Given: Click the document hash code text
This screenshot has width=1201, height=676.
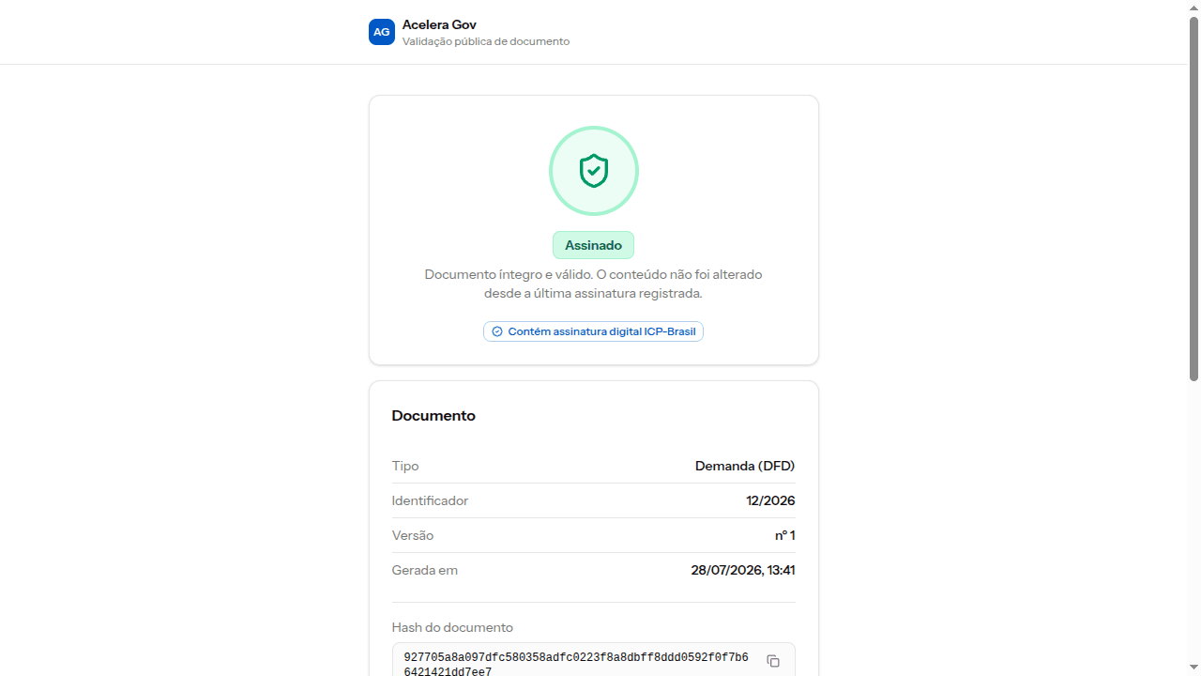Looking at the screenshot, I should click(576, 665).
